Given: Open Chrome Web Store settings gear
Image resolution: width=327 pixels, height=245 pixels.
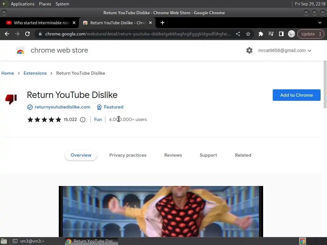Looking at the screenshot, I should click(249, 50).
